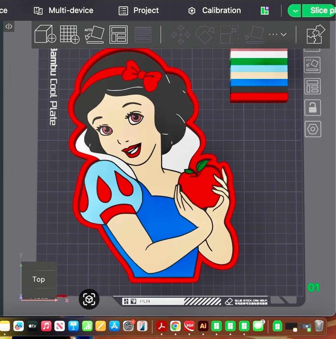Switch to the Multi-device tab
This screenshot has width=336, height=339.
pyautogui.click(x=64, y=11)
